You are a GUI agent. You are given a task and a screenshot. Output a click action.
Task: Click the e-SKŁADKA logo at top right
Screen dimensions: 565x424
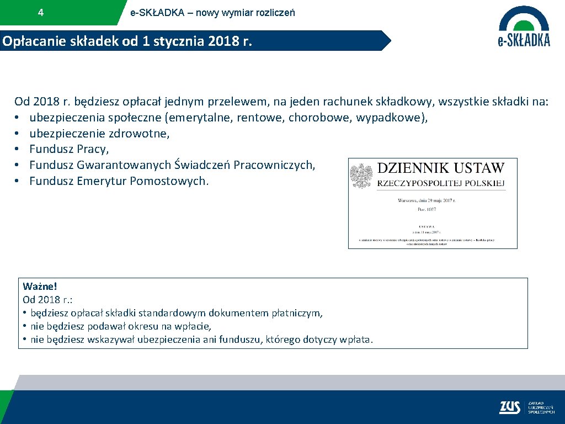pyautogui.click(x=524, y=26)
